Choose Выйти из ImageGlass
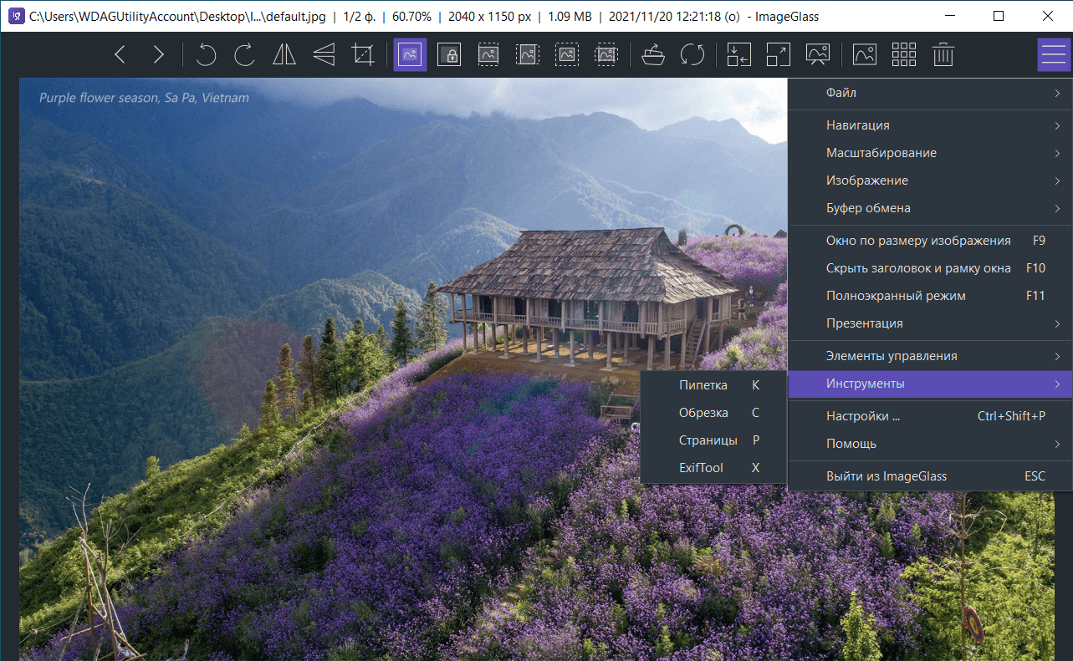 [x=930, y=476]
